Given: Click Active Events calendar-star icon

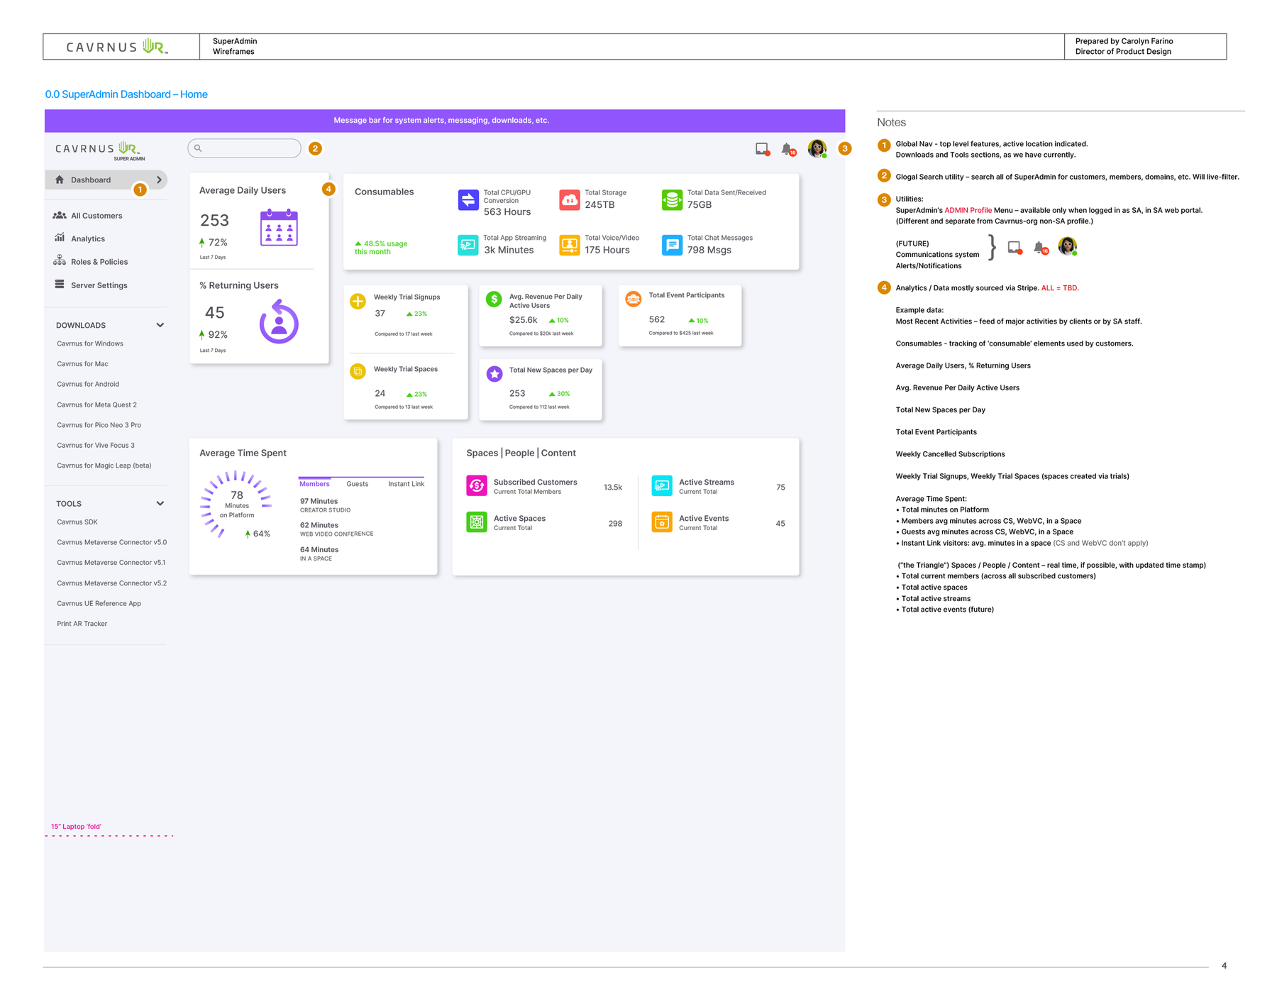Looking at the screenshot, I should pos(662,522).
